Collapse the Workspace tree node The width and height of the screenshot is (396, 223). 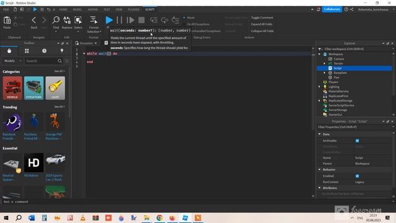click(x=319, y=54)
